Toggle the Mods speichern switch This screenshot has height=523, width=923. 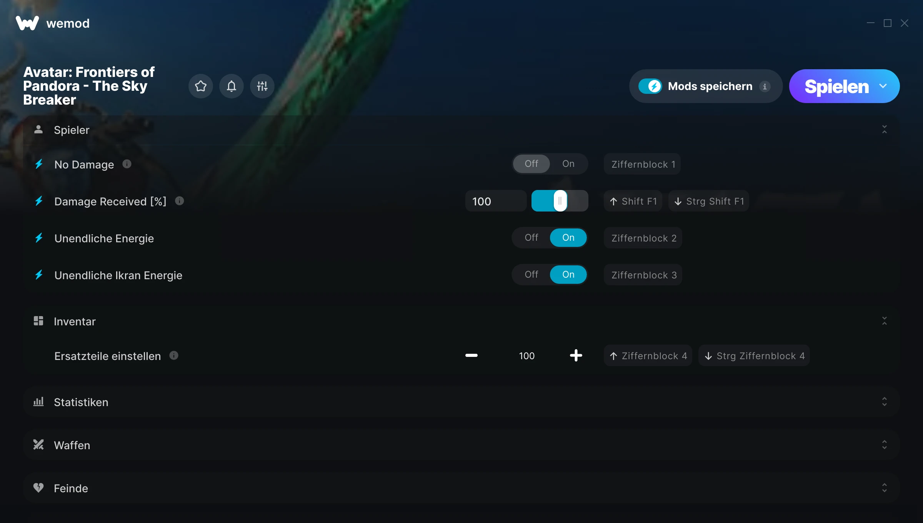[x=650, y=86]
